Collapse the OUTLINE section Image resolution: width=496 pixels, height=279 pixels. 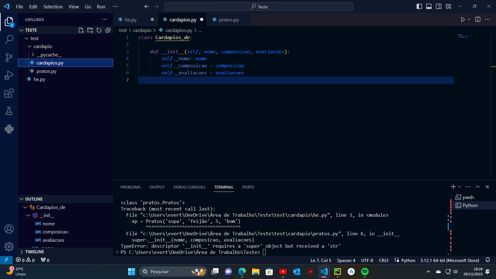(x=21, y=199)
